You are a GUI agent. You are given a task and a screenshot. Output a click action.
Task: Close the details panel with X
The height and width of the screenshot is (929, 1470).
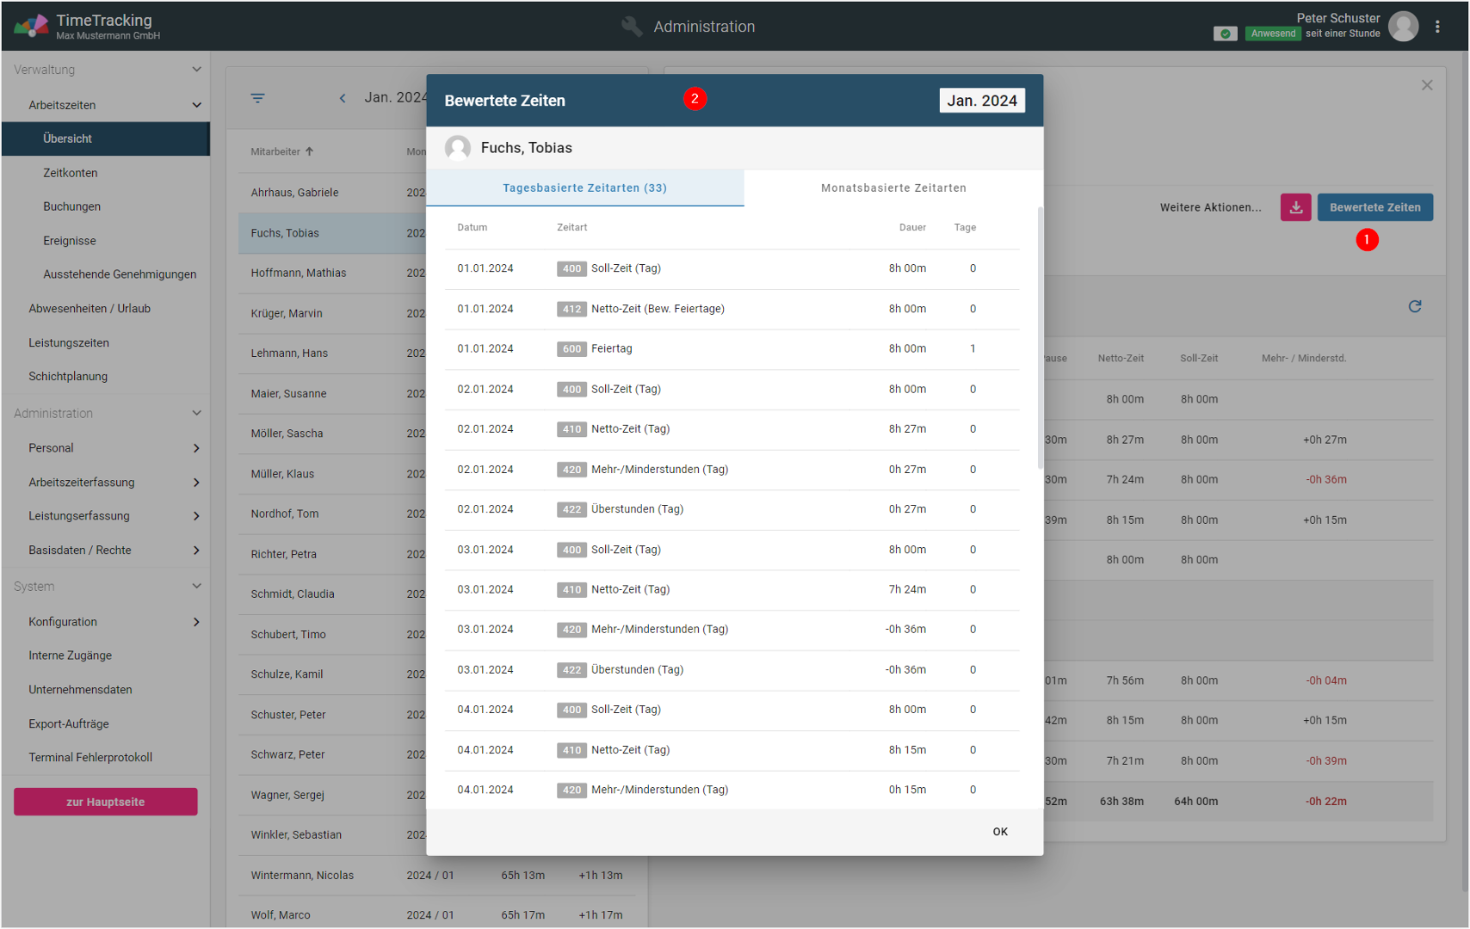pos(1427,85)
